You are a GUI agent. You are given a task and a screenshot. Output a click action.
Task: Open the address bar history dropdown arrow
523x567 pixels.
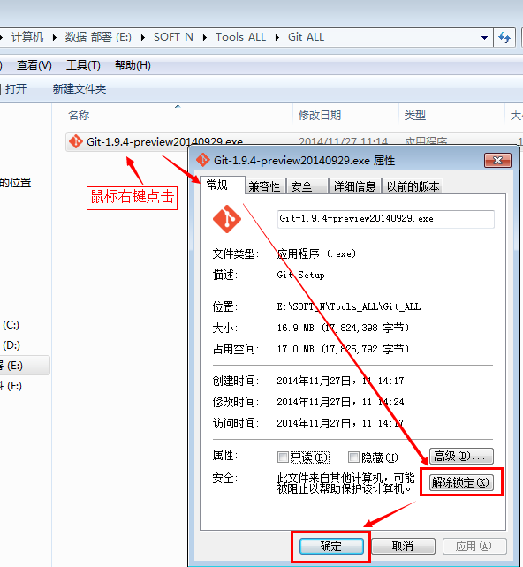pyautogui.click(x=484, y=38)
